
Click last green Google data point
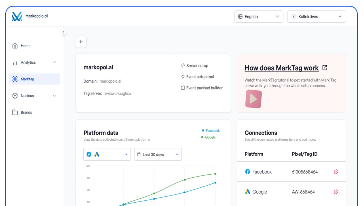click(215, 174)
